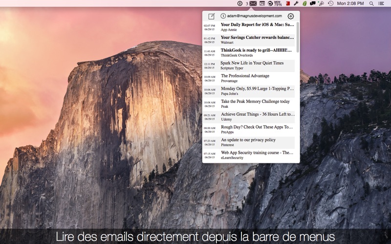This screenshot has height=244, width=391.
Task: Open the Udemy Achieve Great Things email
Action: point(249,117)
